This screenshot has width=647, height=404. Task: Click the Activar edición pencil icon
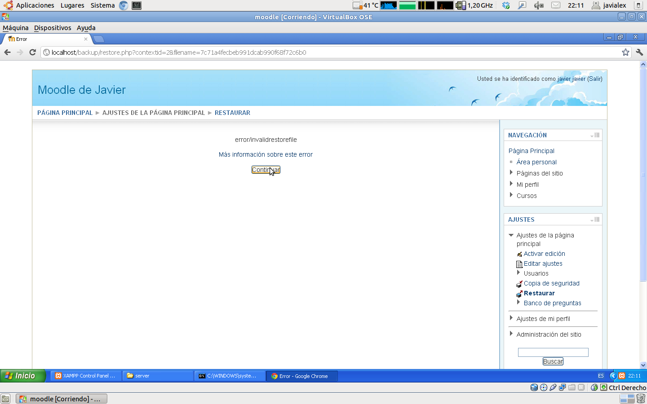point(519,254)
